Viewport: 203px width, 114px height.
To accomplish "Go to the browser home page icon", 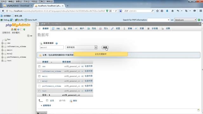I will point(173,11).
